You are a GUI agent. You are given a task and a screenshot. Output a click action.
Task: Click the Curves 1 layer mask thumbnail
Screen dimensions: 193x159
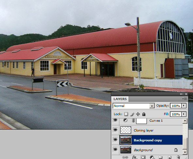[x=141, y=121]
